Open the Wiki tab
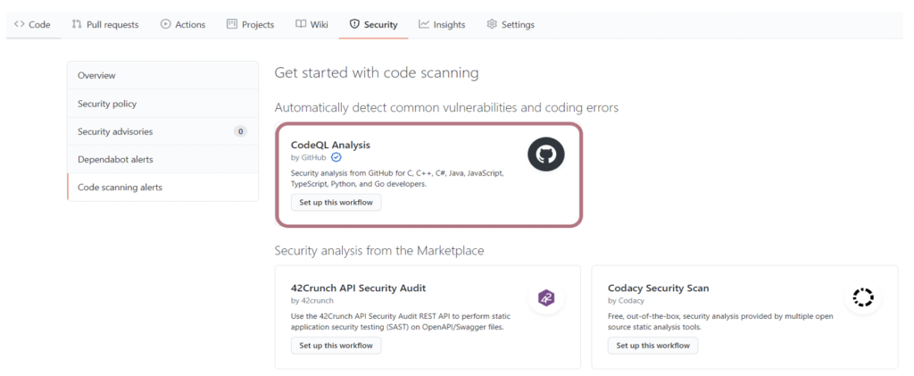 point(312,24)
